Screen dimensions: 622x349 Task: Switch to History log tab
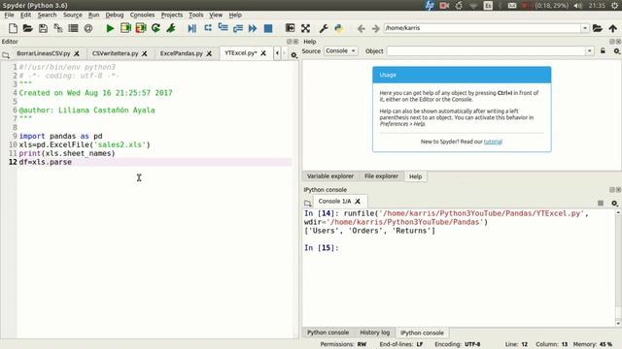coord(374,333)
